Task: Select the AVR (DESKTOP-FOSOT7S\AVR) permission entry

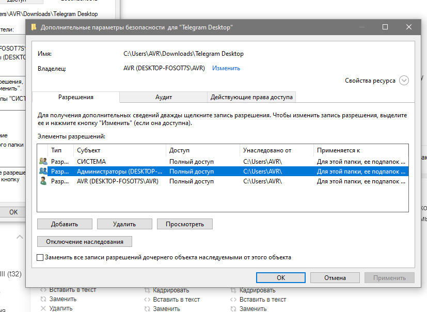Action: point(223,181)
